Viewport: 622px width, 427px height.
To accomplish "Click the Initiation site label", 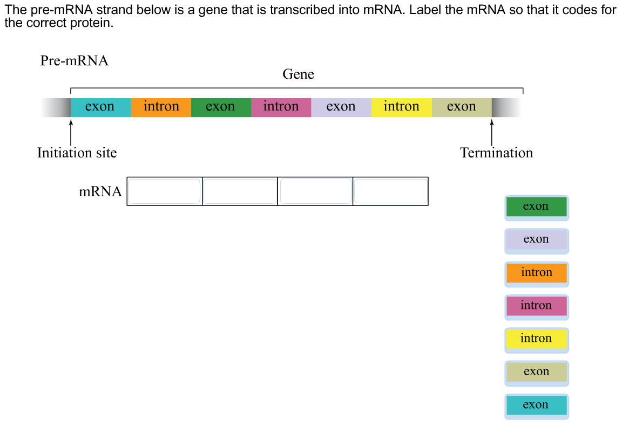I will [77, 153].
